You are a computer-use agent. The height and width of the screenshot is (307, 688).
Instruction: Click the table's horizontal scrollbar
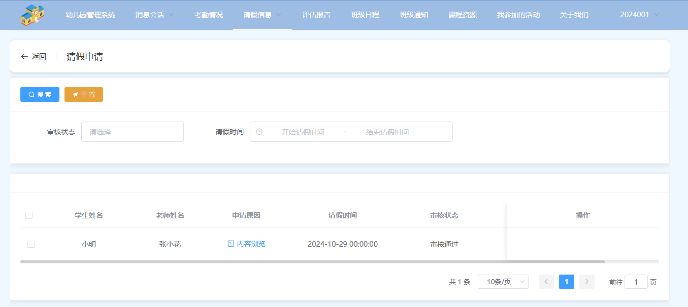(x=312, y=262)
